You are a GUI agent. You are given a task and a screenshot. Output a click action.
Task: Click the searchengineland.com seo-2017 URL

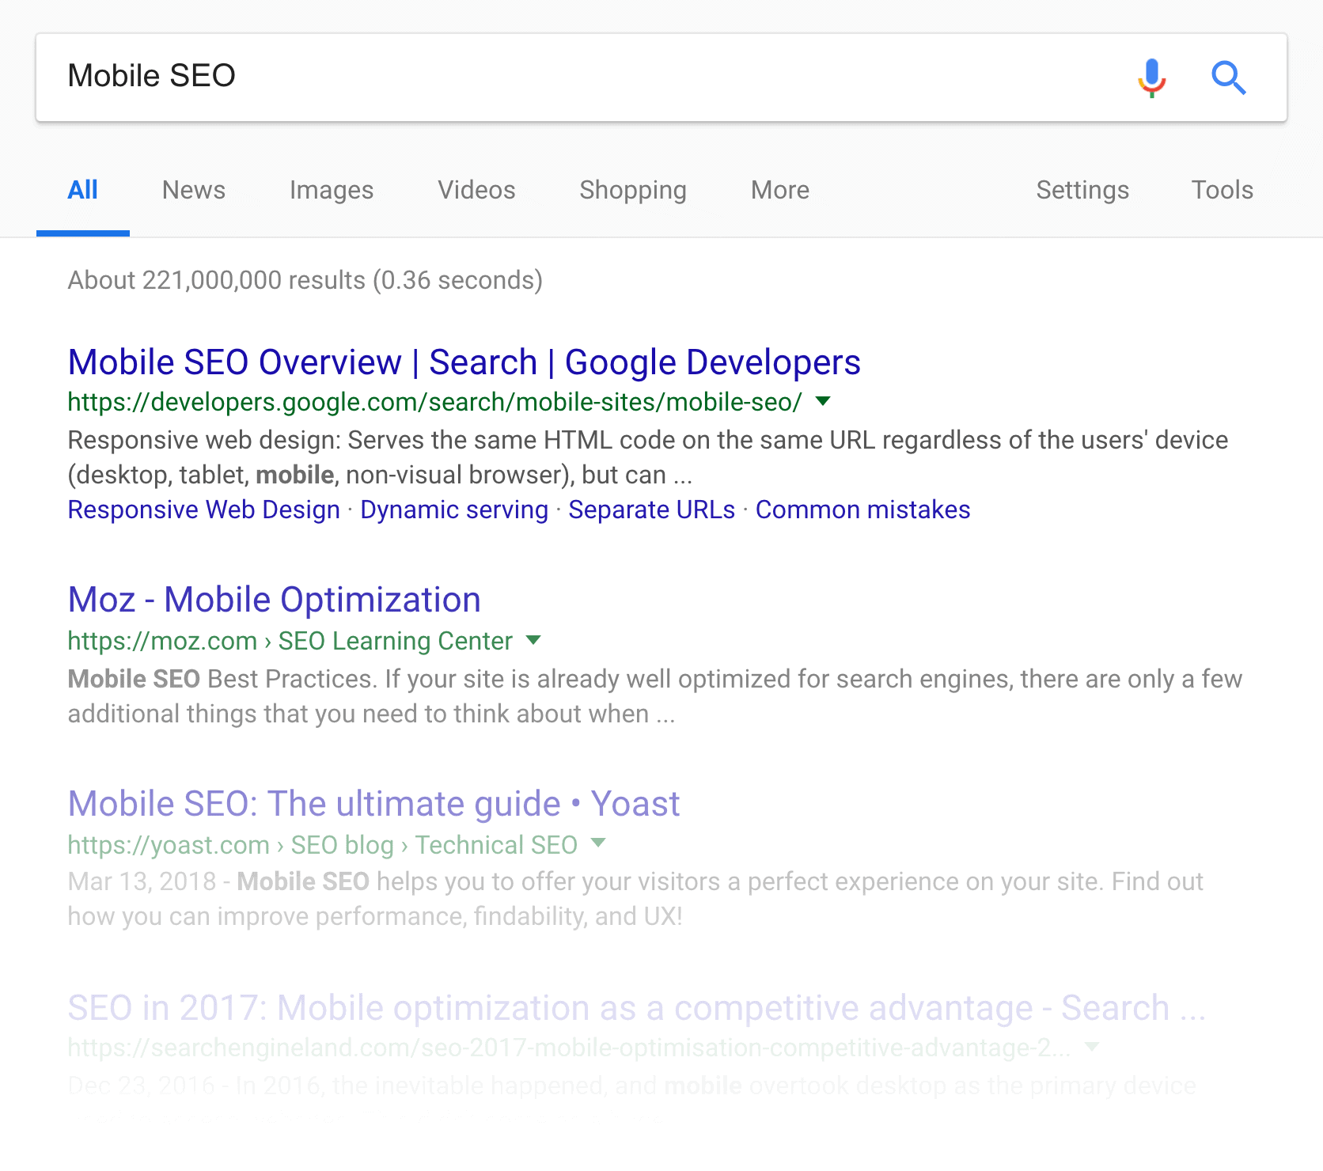570,1048
